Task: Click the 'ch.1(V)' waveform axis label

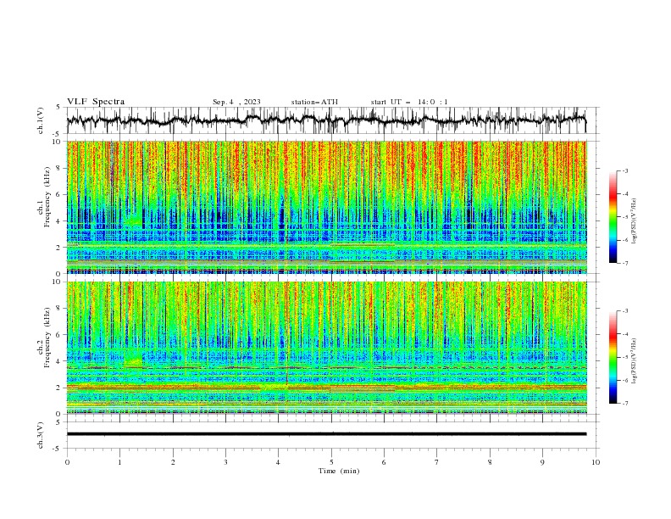Action: click(41, 120)
